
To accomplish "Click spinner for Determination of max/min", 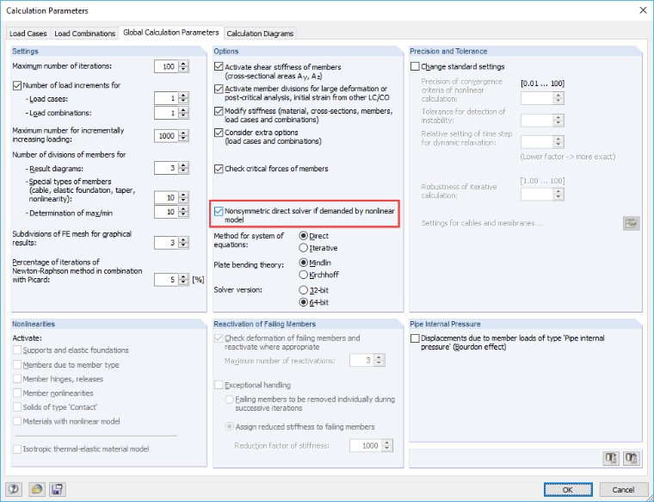I will (183, 212).
